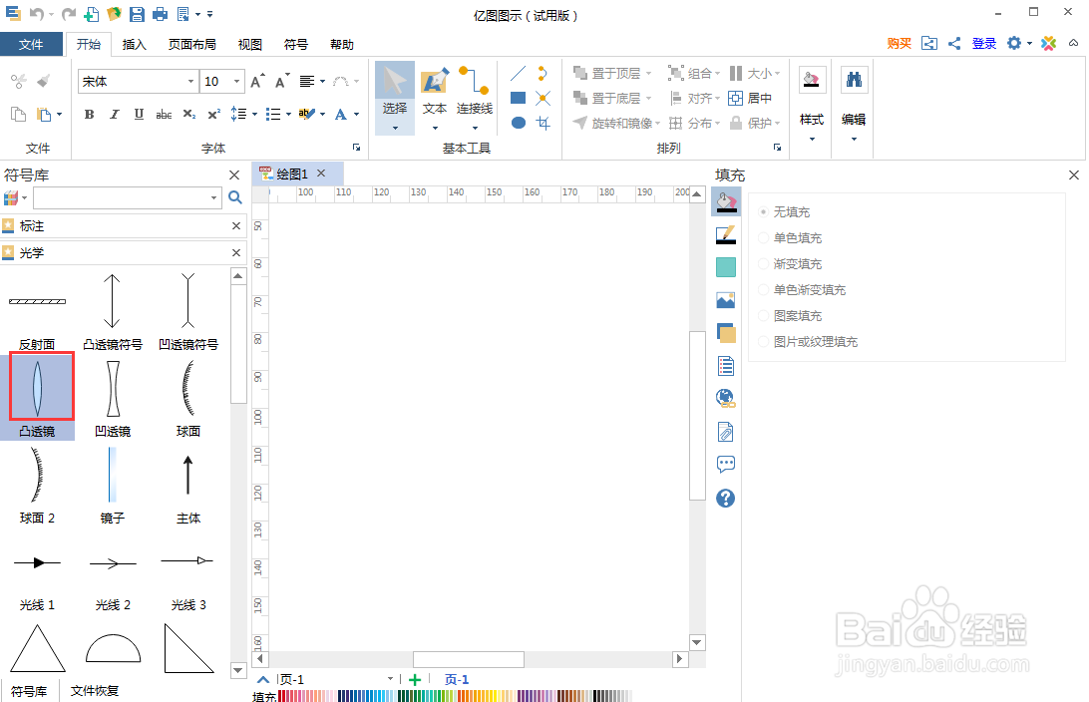Select 单色渐变填充 single color gradient
The height and width of the screenshot is (702, 1089).
pos(802,289)
